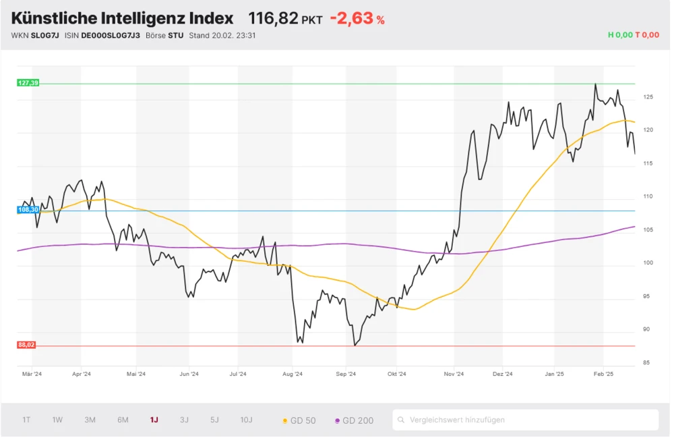Switch to the 1W timeframe tab
674x444 pixels.
coord(57,420)
